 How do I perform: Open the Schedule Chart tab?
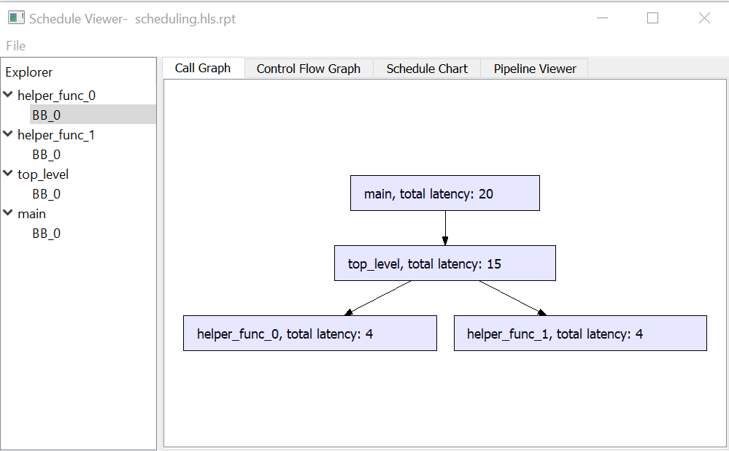pyautogui.click(x=427, y=69)
